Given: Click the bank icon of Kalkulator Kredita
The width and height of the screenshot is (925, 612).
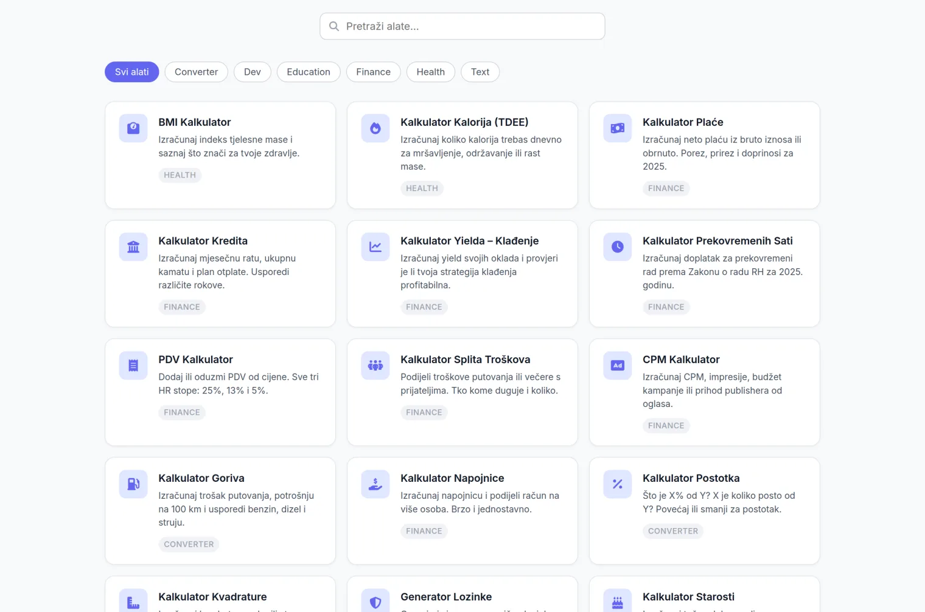Looking at the screenshot, I should [x=133, y=247].
